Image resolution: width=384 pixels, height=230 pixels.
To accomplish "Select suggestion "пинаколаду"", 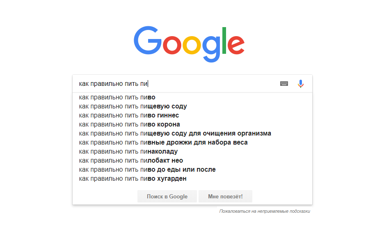I will point(128,152).
